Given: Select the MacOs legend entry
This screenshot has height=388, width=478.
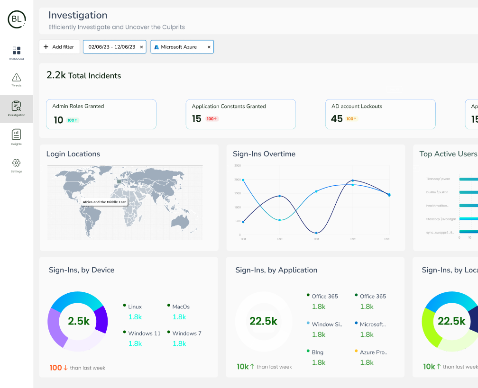Looking at the screenshot, I should (179, 312).
